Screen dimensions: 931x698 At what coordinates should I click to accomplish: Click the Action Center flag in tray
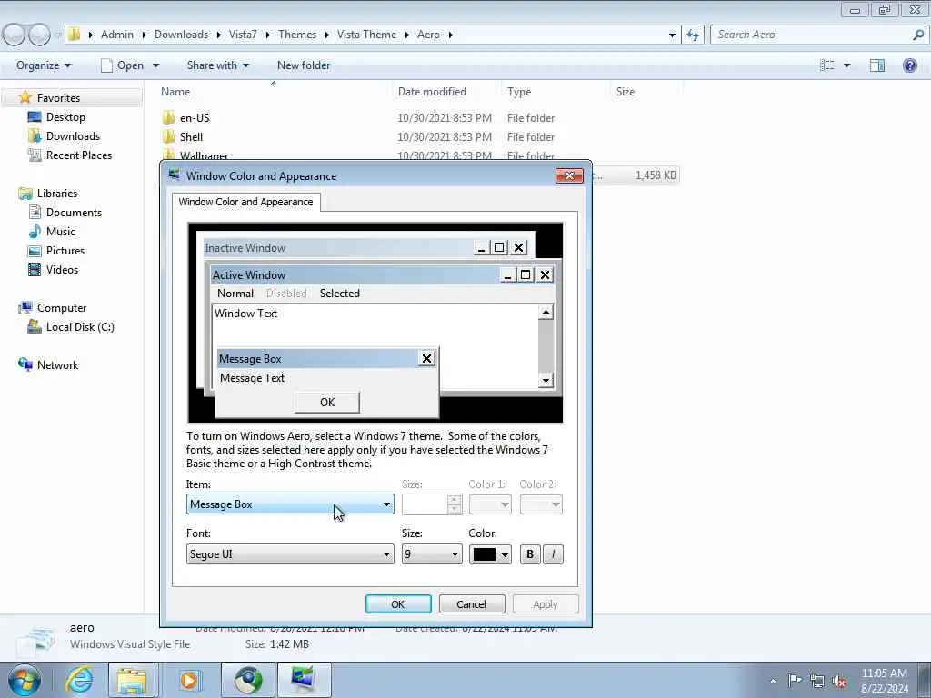(x=795, y=681)
